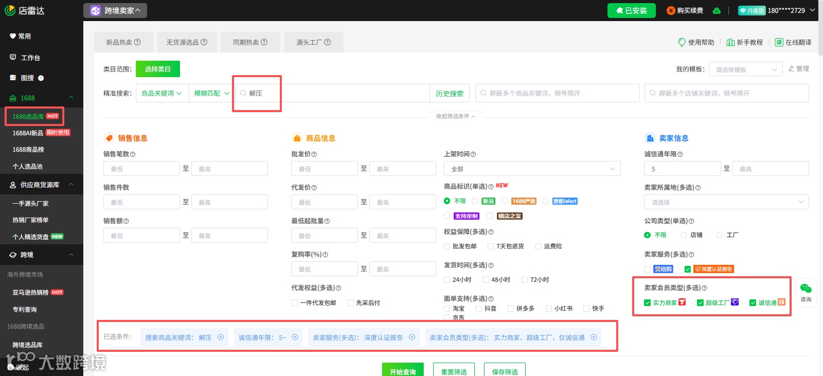Click help icon next to 源头工厂 tab
This screenshot has width=823, height=376.
(328, 42)
